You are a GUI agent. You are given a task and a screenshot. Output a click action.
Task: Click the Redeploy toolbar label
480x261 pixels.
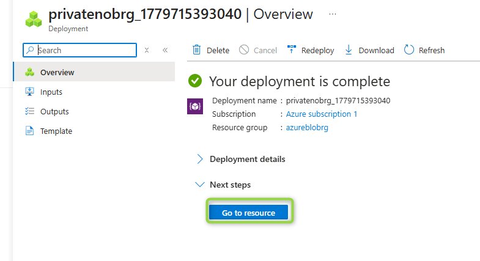[x=317, y=51]
